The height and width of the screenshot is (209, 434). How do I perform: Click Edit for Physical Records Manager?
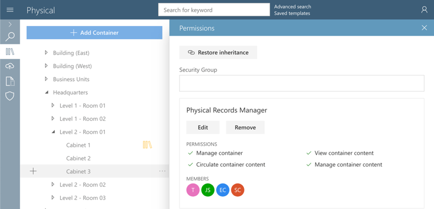203,127
